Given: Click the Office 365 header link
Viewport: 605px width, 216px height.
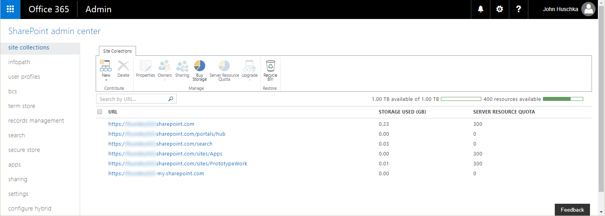Looking at the screenshot, I should pyautogui.click(x=49, y=9).
